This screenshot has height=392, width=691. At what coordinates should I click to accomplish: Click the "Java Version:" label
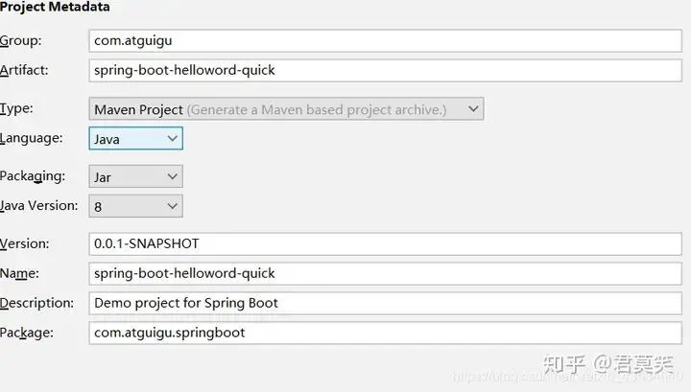(38, 205)
